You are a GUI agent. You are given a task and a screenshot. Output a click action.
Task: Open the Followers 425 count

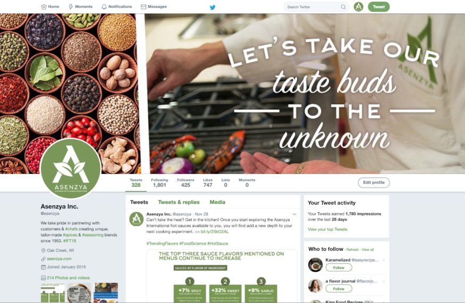pos(185,183)
